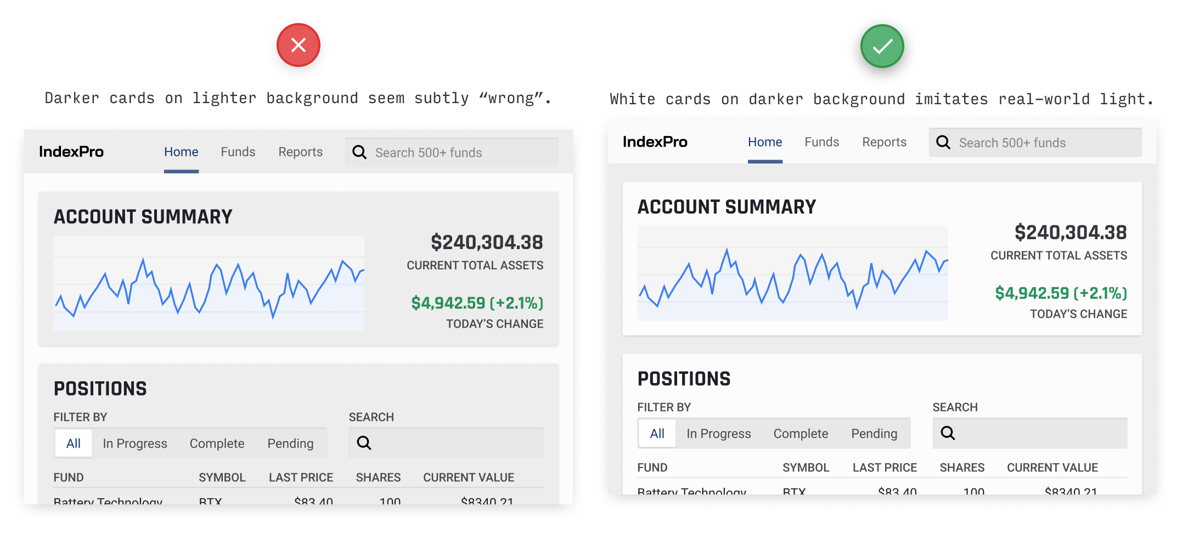The height and width of the screenshot is (536, 1177).
Task: Select the 'In Progress' filter in the white-card mockup
Action: [718, 433]
